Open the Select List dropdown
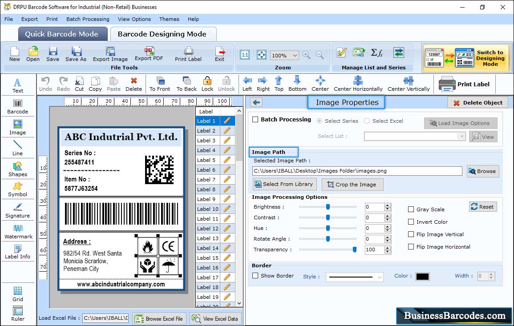This screenshot has height=326, width=514. point(461,136)
